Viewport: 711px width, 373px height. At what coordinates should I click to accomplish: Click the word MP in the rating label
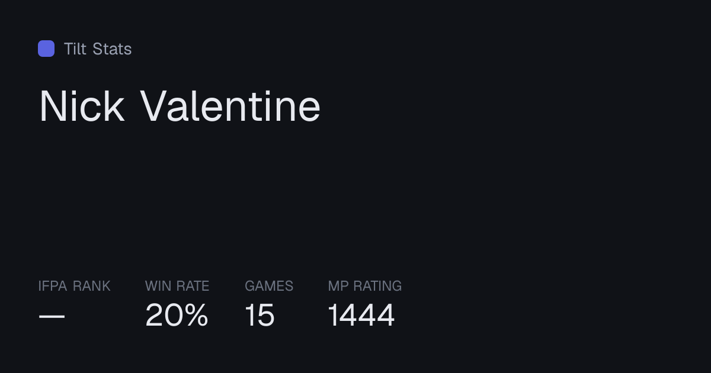[x=338, y=286]
